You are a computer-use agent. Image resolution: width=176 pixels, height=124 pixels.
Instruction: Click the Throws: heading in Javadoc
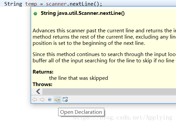(42, 84)
